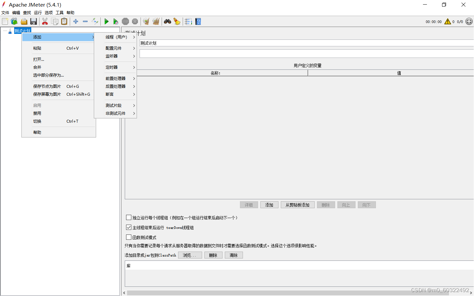The height and width of the screenshot is (296, 474).
Task: Choose 保存节点为图片 entry
Action: tap(58, 86)
